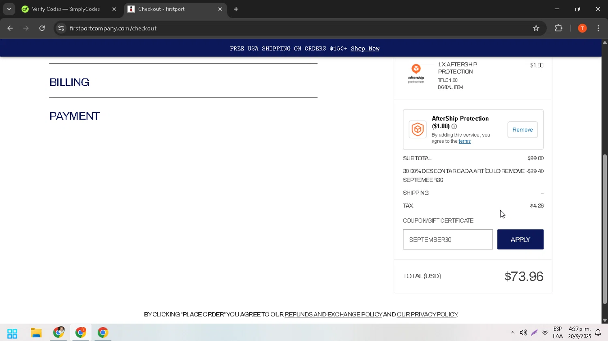
Task: Click the Payment section heading
Action: (75, 116)
